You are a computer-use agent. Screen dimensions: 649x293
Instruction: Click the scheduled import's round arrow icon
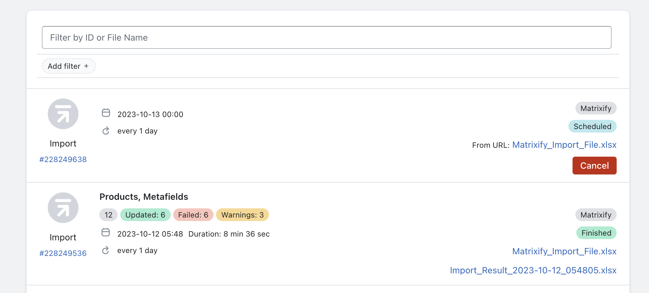63,114
